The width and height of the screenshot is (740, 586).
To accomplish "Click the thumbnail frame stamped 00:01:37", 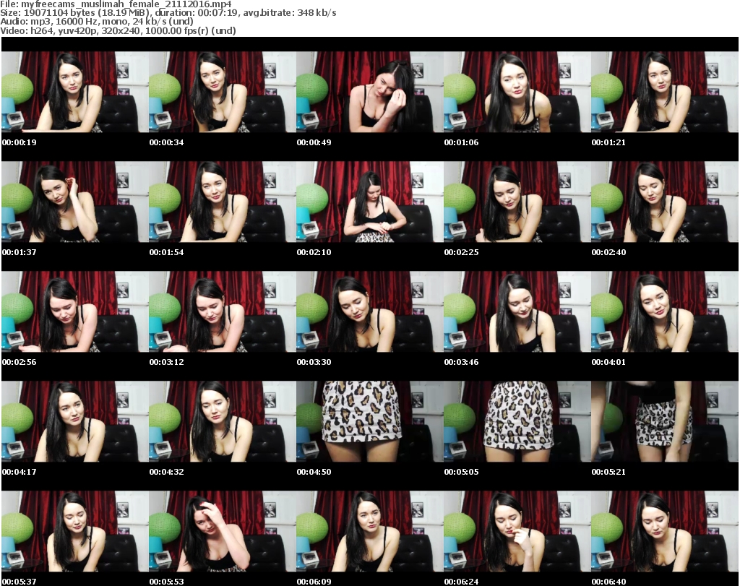I will pos(75,202).
